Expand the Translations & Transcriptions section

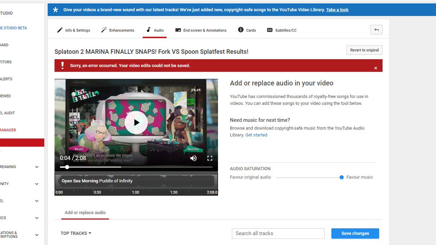click(36, 235)
